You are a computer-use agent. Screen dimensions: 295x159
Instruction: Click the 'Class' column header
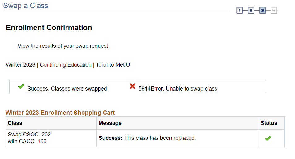pos(15,123)
